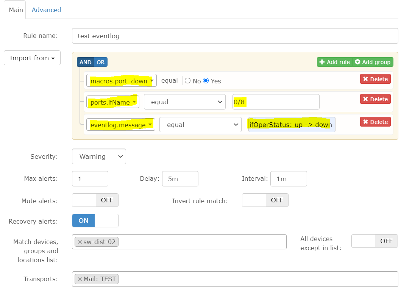Toggle the Mute alerts switch
Viewport: 401px width, 288px height.
tap(95, 200)
